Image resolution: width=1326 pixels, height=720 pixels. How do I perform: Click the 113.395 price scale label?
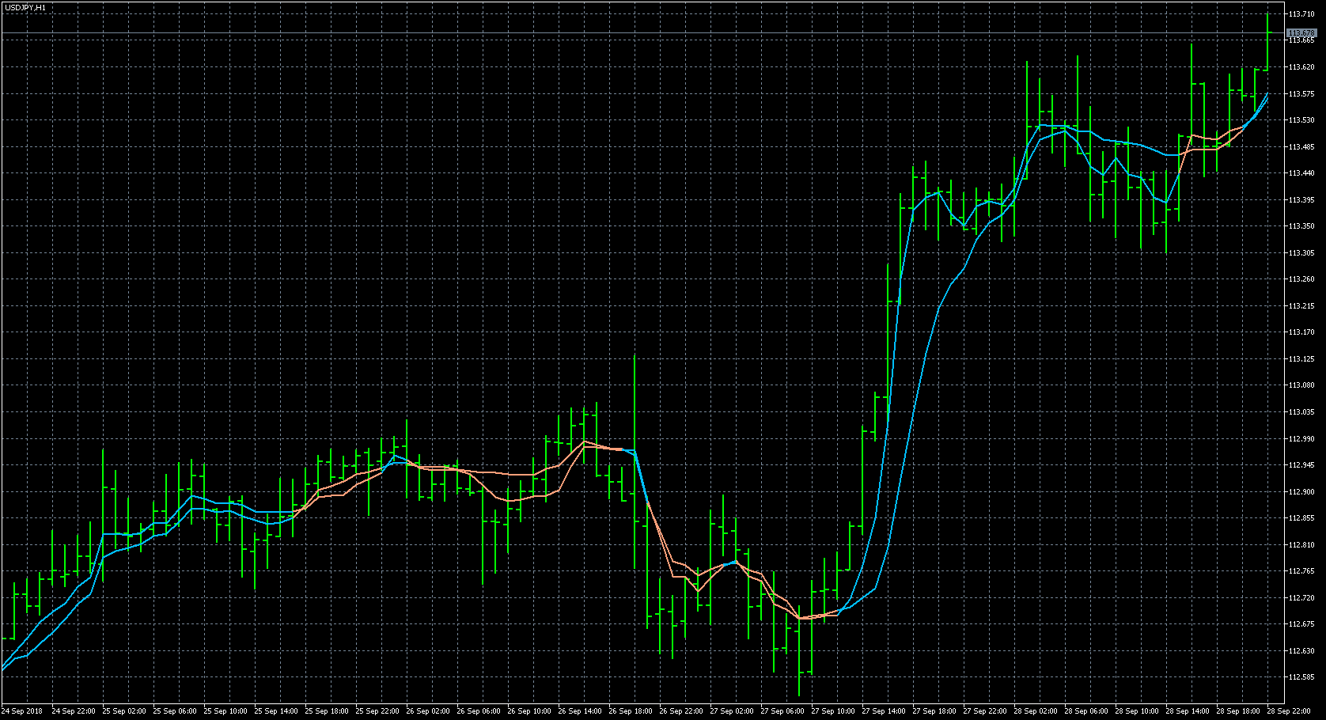coord(1301,200)
